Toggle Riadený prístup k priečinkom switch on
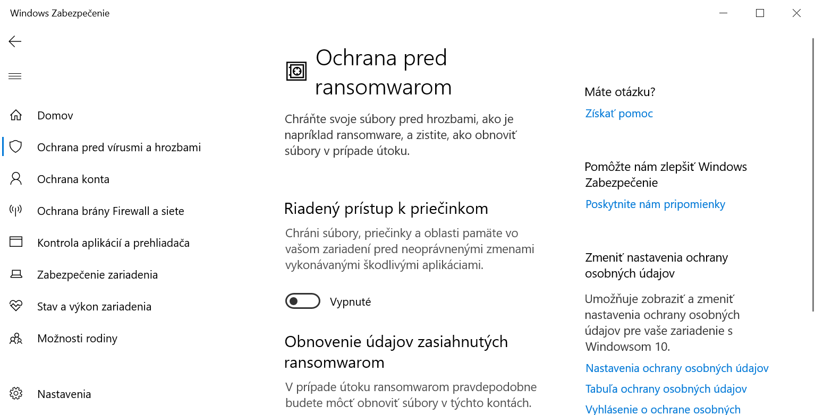The image size is (815, 415). click(x=303, y=301)
